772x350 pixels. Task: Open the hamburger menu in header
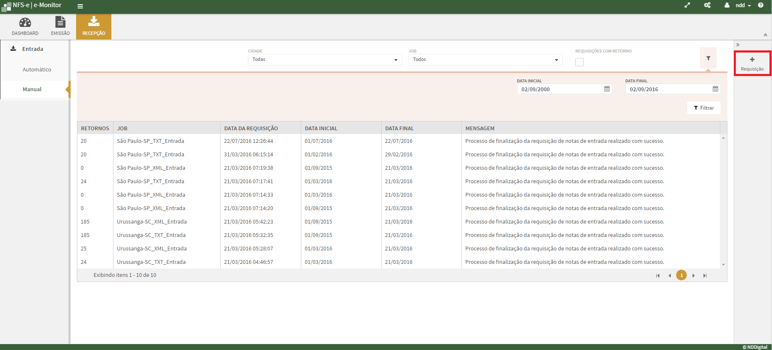click(x=80, y=6)
